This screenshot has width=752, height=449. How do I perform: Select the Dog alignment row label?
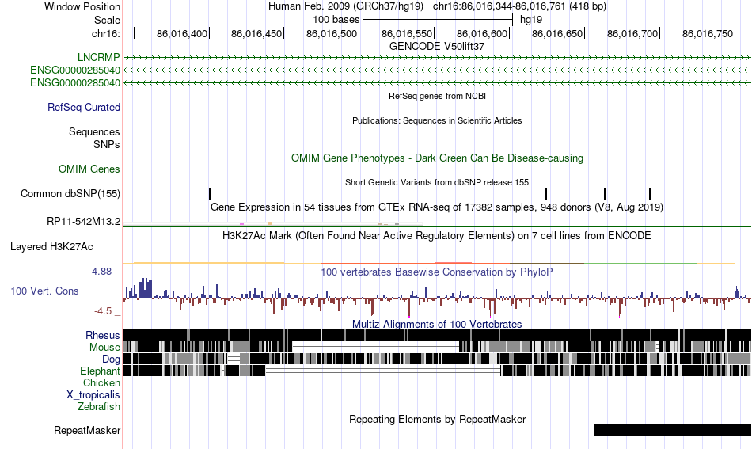111,359
